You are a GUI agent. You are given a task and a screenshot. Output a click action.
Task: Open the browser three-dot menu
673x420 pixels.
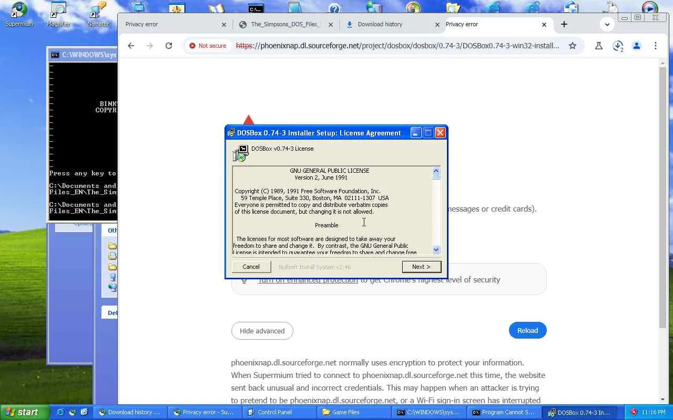click(656, 46)
